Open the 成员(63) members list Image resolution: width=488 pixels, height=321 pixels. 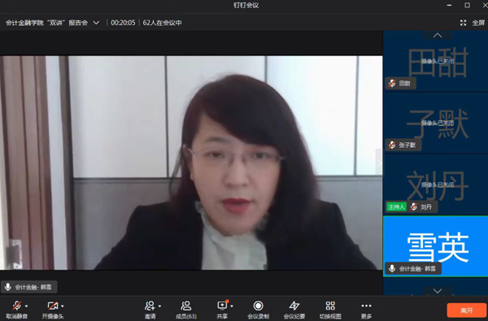(186, 310)
